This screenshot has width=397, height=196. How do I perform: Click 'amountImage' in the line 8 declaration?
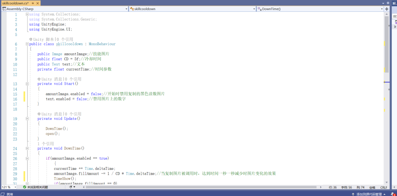(x=75, y=54)
